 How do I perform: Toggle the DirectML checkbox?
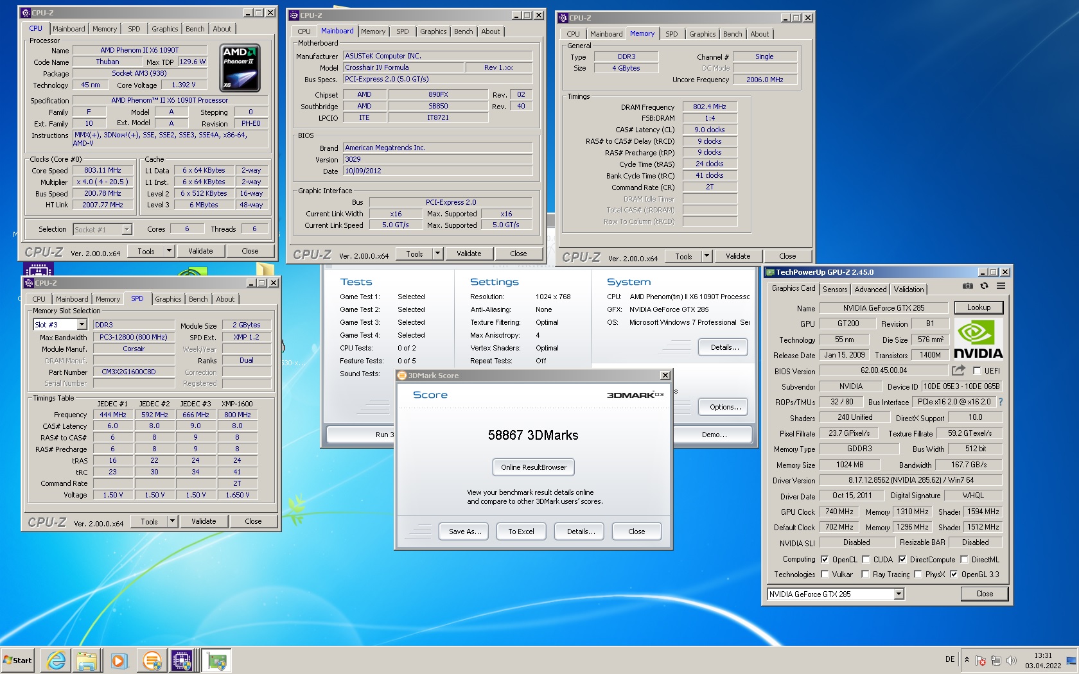(x=963, y=559)
